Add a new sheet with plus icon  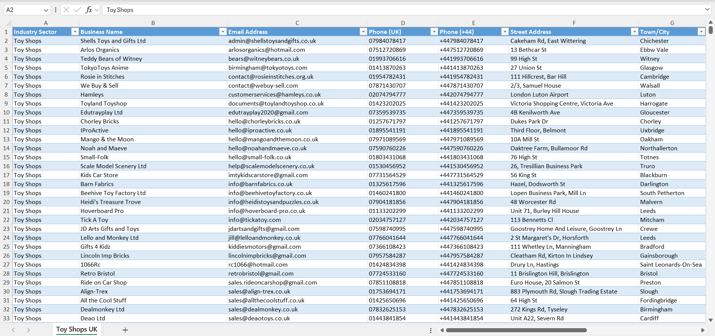pyautogui.click(x=125, y=330)
